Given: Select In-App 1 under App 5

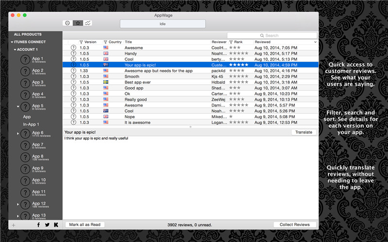Looking at the screenshot, I should click(31, 124).
